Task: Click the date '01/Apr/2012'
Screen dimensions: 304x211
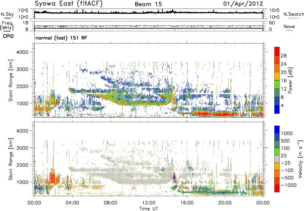Action: [243, 4]
